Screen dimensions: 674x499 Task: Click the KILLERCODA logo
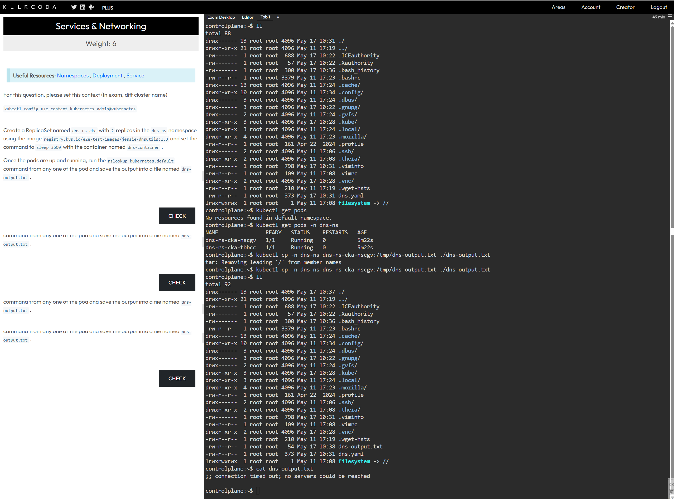[30, 7]
